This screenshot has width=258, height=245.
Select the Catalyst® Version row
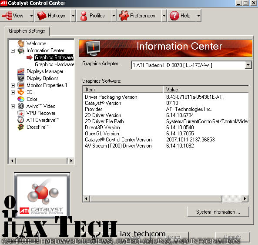click(x=166, y=103)
